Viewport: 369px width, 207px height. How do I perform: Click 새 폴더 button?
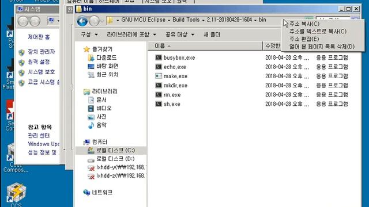[x=212, y=34]
